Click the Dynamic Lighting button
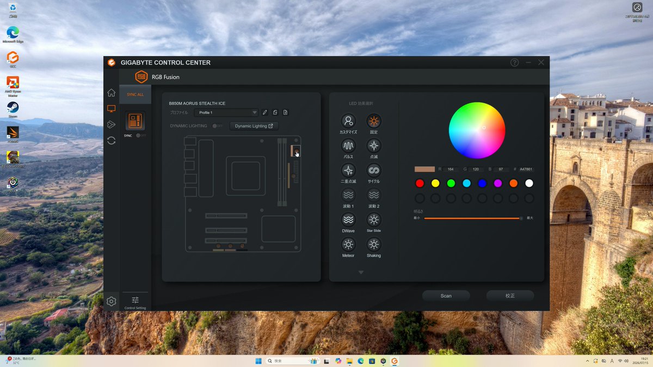653x367 pixels. 254,126
